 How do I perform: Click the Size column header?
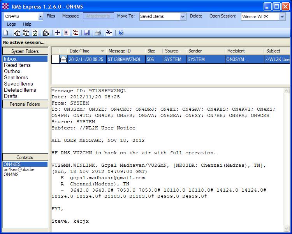tap(154, 51)
